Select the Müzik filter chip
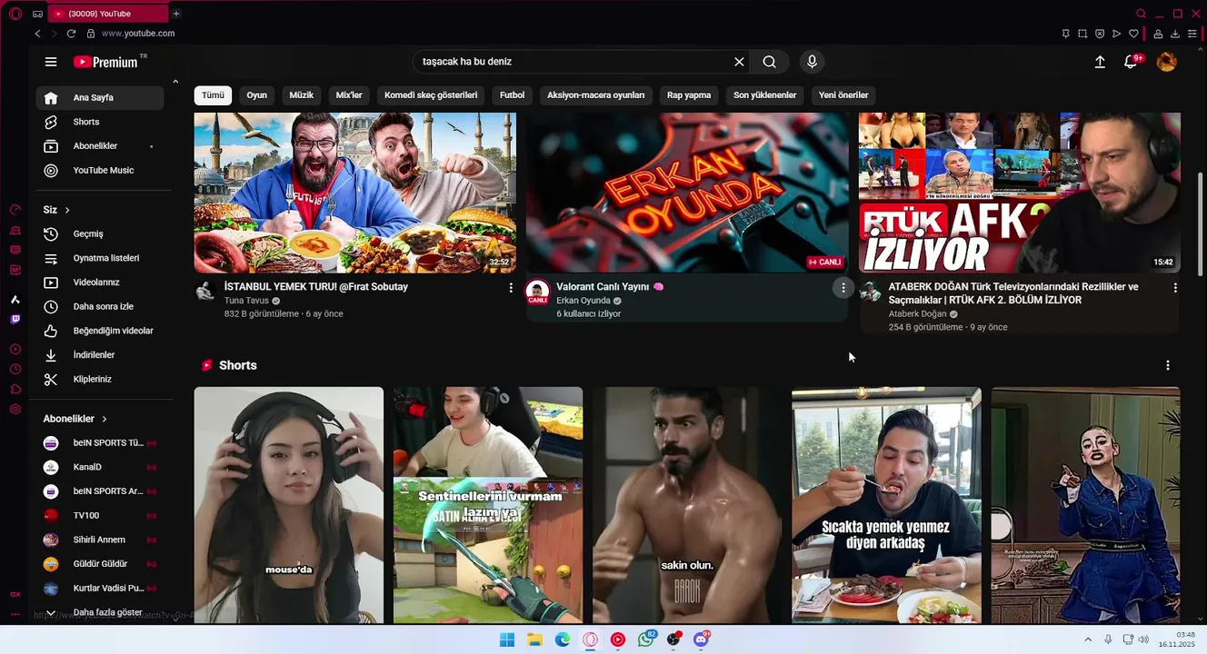1207x654 pixels. click(302, 95)
